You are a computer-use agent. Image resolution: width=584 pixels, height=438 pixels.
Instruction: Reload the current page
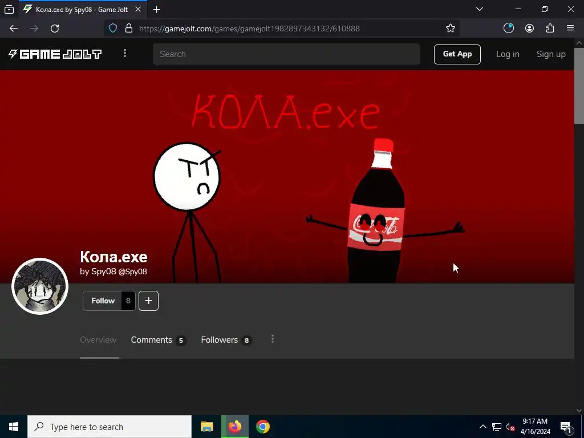pyautogui.click(x=55, y=29)
